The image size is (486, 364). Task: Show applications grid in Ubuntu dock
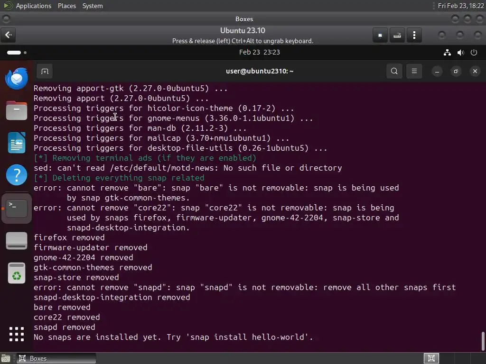[17, 334]
